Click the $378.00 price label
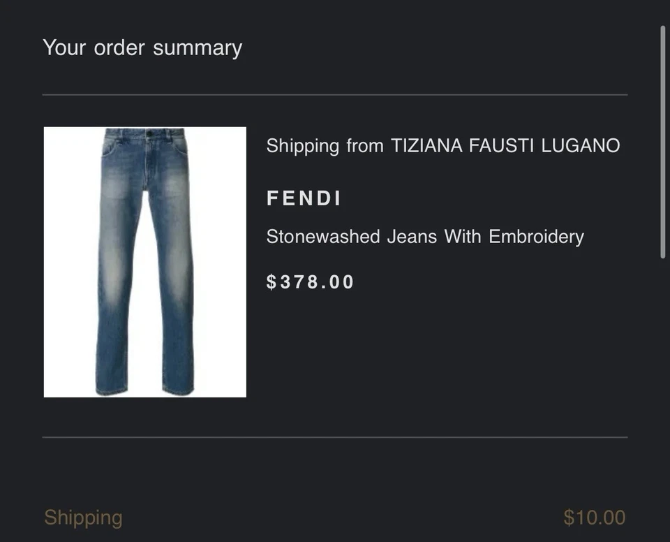Image resolution: width=670 pixels, height=542 pixels. tap(310, 281)
